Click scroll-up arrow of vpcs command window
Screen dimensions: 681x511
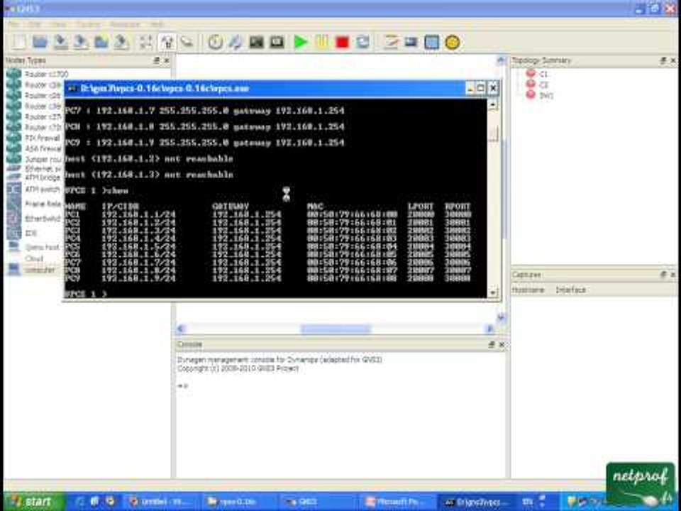[x=493, y=104]
